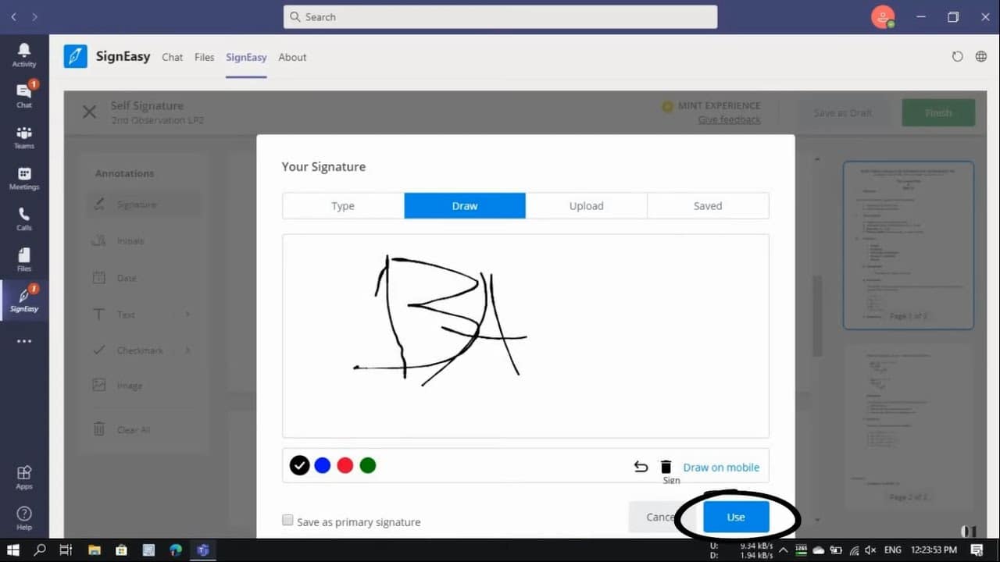Click the undo arrow in signature toolbar
Screen dimensions: 1000x562
641,467
